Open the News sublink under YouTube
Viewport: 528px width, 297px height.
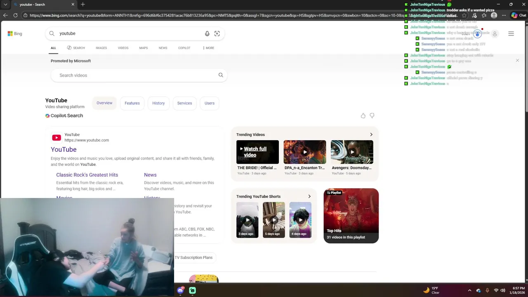tap(150, 175)
